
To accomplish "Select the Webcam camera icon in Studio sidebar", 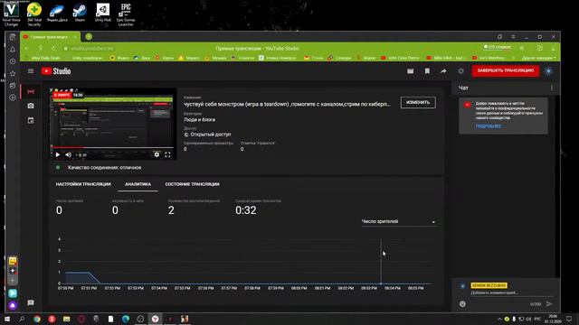I will tap(31, 106).
